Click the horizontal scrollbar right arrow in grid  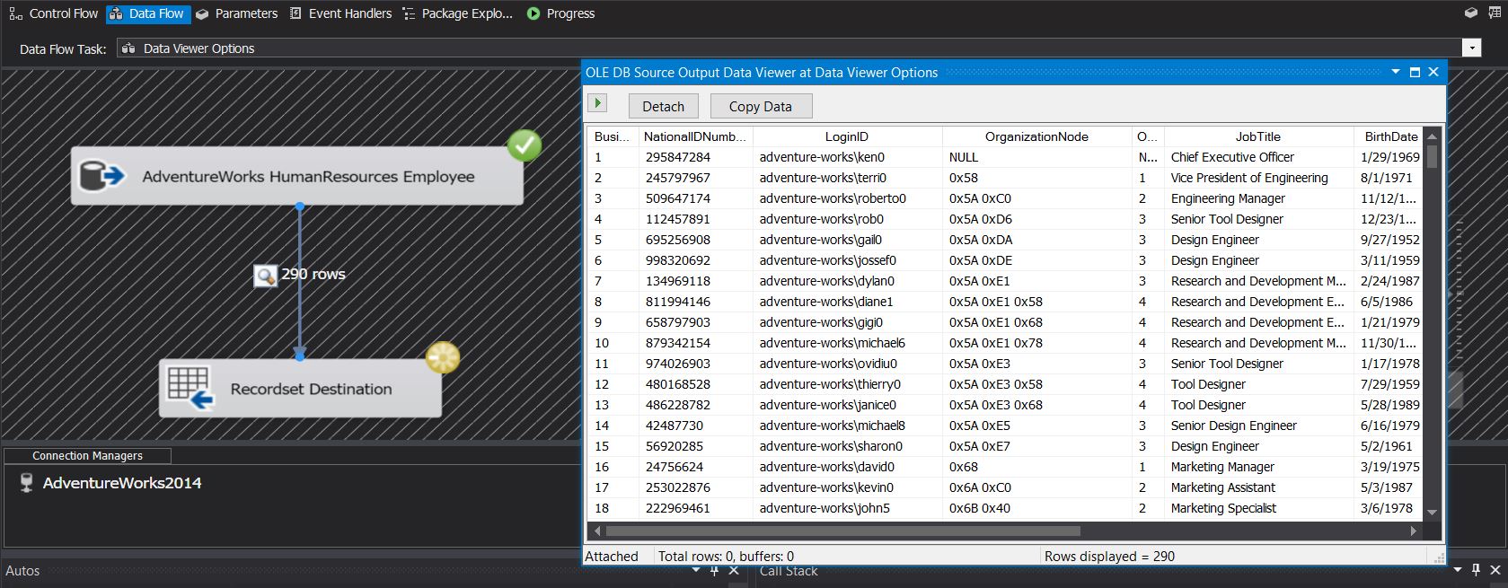point(1413,531)
